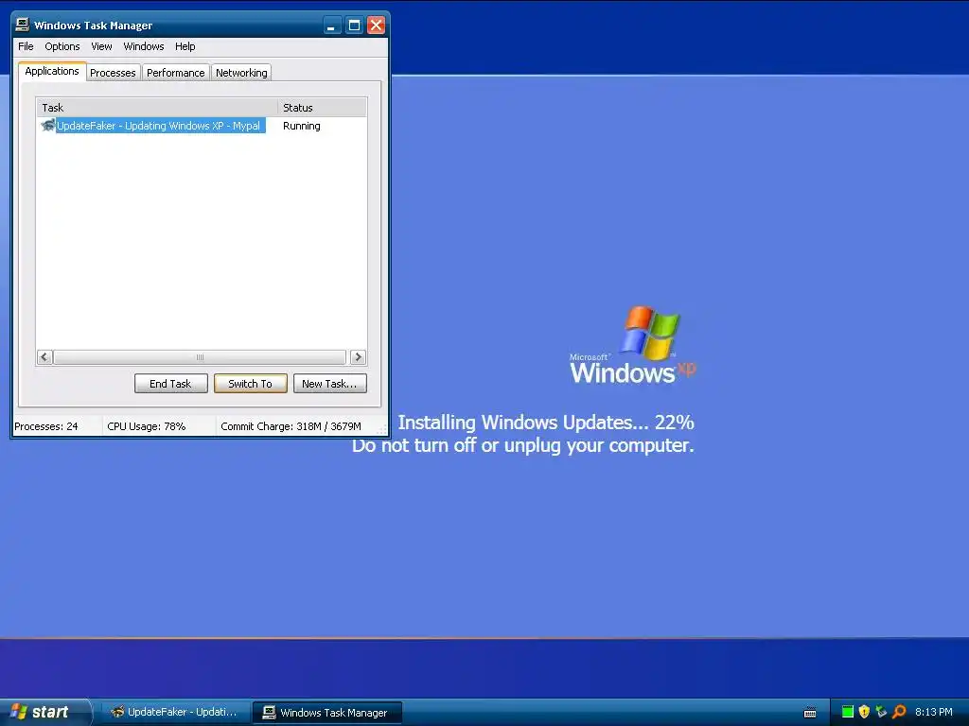Switch to the Processes tab
The image size is (969, 726).
[x=113, y=72]
